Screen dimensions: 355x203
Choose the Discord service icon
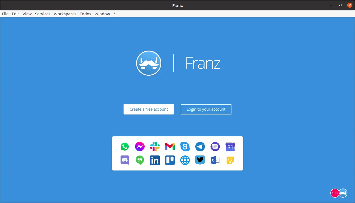click(x=125, y=160)
